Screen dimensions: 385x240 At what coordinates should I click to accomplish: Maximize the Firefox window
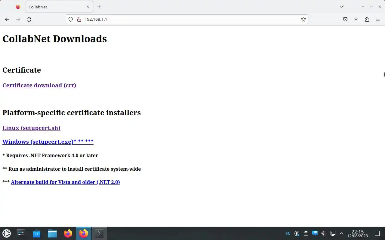pyautogui.click(x=371, y=7)
